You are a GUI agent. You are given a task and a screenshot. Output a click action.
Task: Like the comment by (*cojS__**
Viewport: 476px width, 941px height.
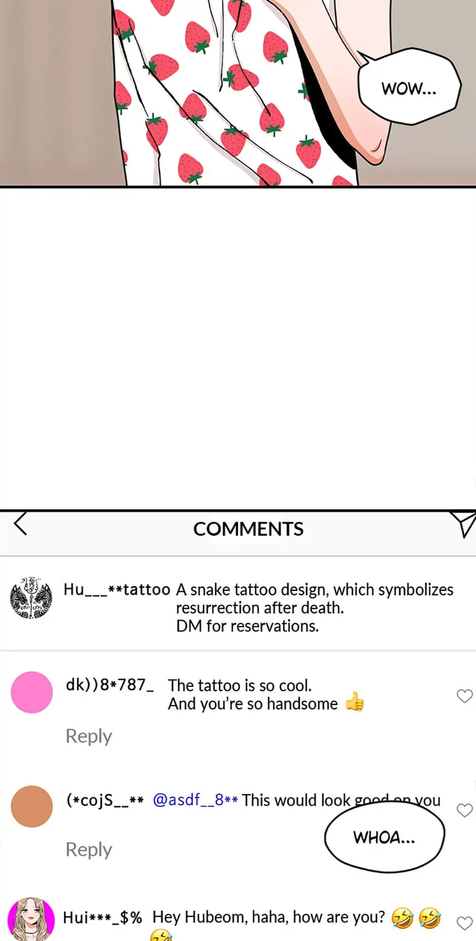tap(464, 810)
